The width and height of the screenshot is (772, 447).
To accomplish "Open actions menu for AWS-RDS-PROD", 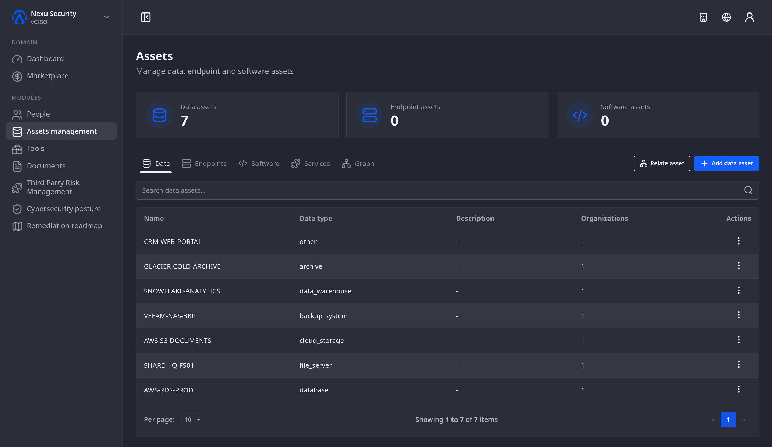I will tap(739, 389).
